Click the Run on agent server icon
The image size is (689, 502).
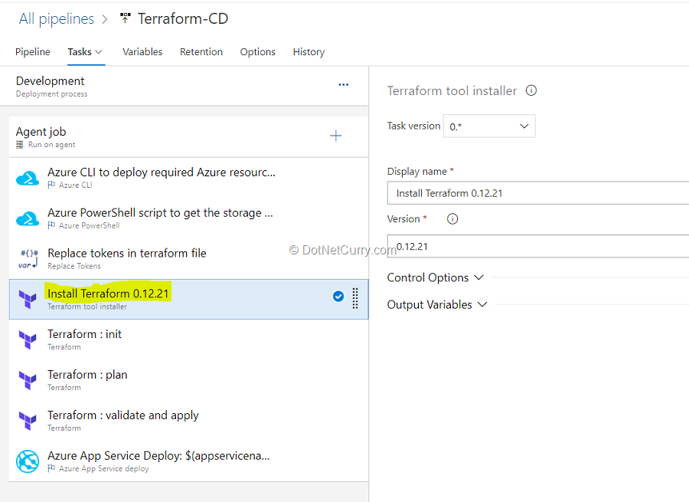[x=20, y=145]
